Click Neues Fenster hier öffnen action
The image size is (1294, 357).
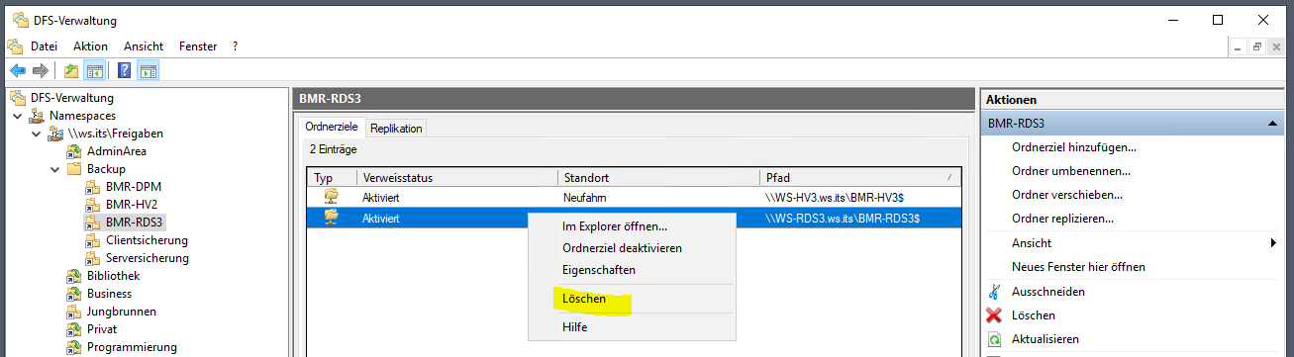pos(1078,267)
